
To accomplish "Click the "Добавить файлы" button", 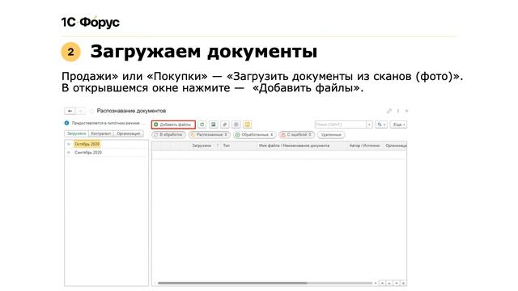I will (x=173, y=124).
